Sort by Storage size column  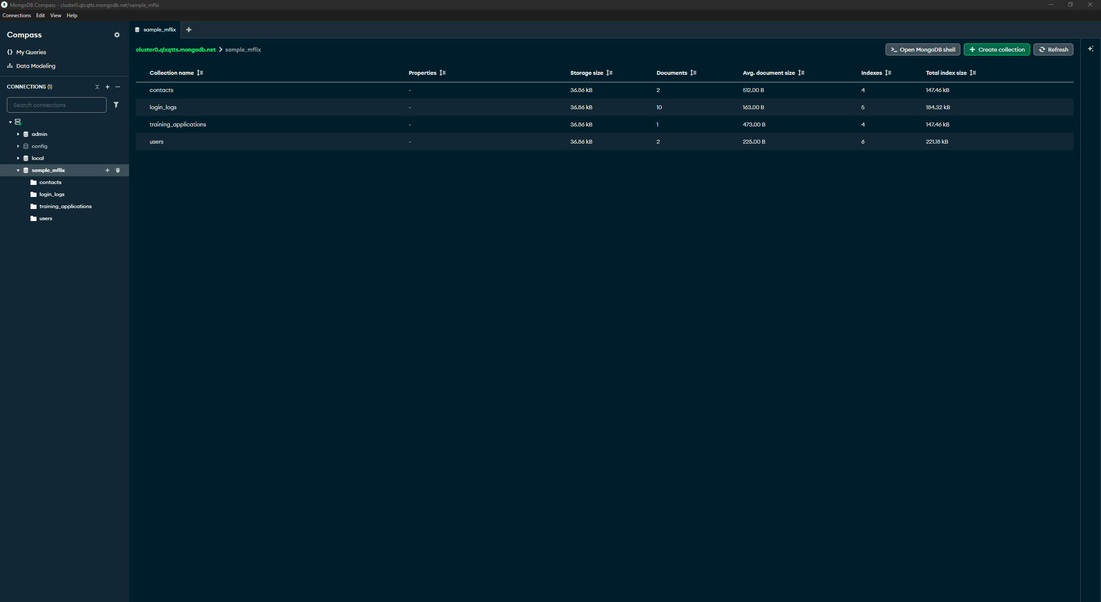[x=609, y=73]
